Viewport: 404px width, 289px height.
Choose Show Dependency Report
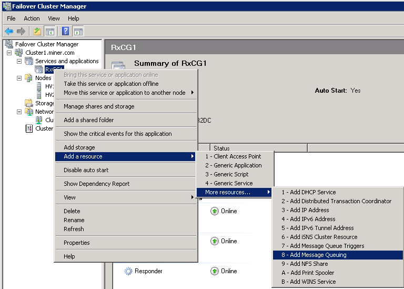tap(96, 184)
